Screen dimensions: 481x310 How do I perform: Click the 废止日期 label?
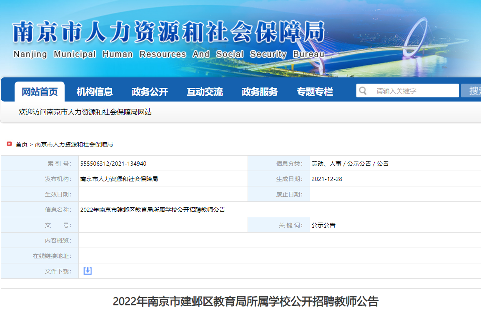pos(289,194)
